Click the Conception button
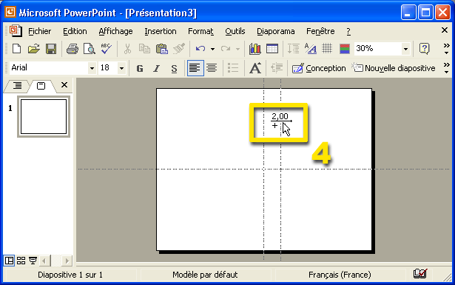Screen dimensions: 455x285 [x=319, y=69]
